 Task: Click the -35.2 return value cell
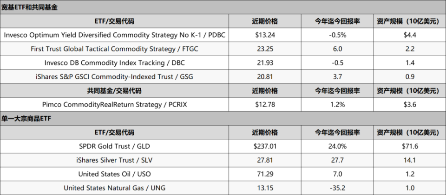coord(337,188)
